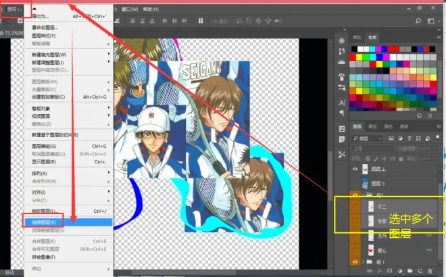
Task: Open the 图层(L) menu in menu bar
Action: point(14,9)
